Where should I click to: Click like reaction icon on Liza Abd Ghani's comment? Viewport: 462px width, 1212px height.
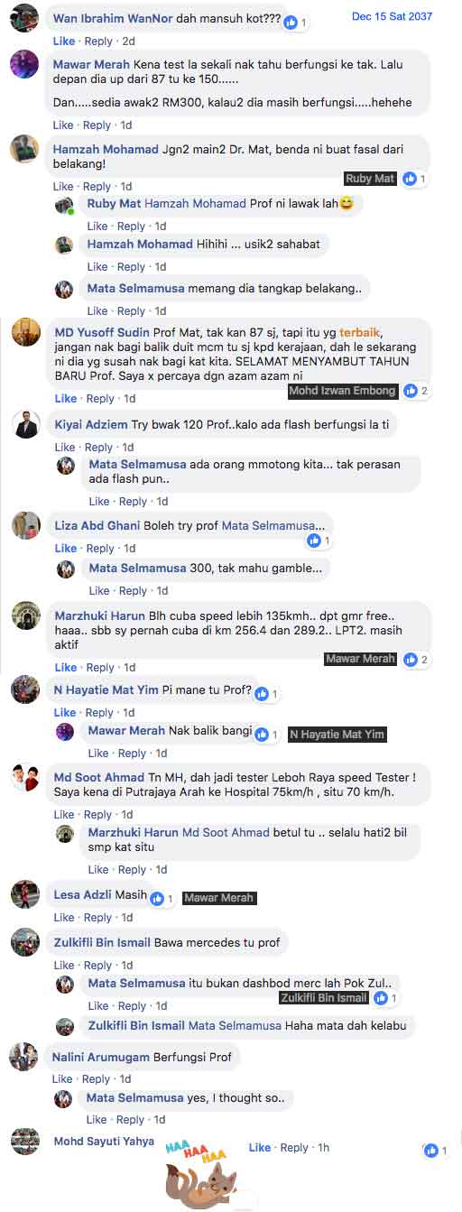314,541
